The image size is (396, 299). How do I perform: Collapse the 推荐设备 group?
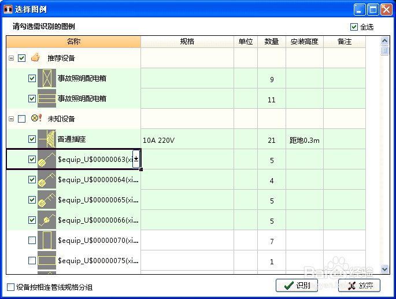coord(11,58)
